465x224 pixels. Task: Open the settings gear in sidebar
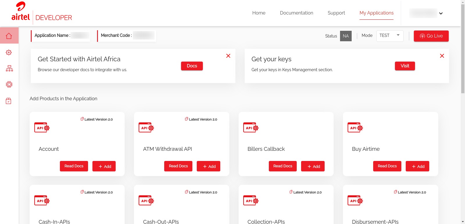(x=9, y=52)
